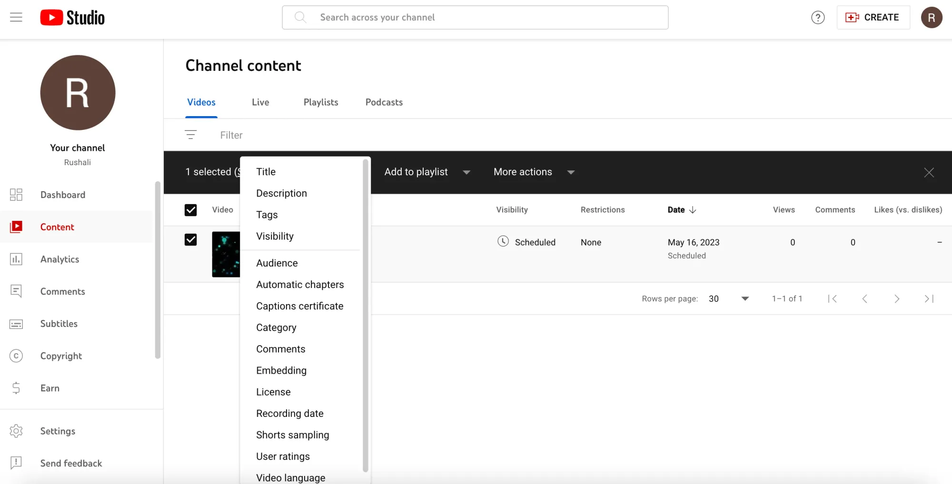
Task: Jump to next page arrow
Action: pyautogui.click(x=896, y=299)
